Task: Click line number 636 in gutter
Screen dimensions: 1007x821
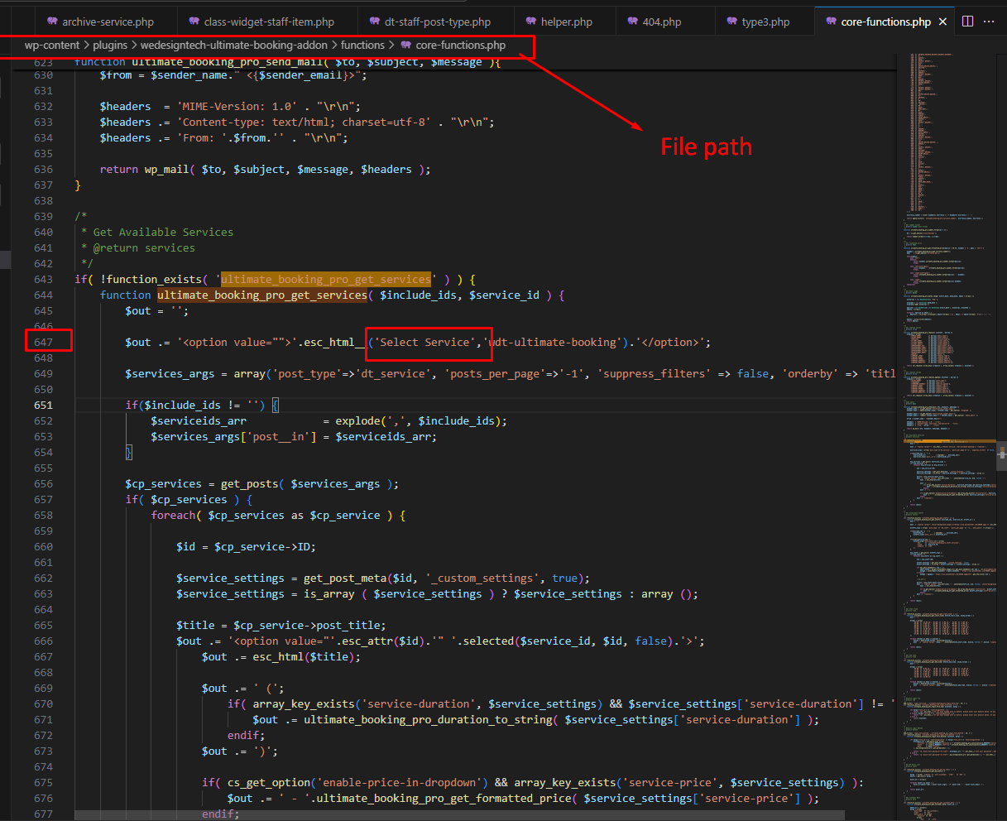Action: click(43, 169)
